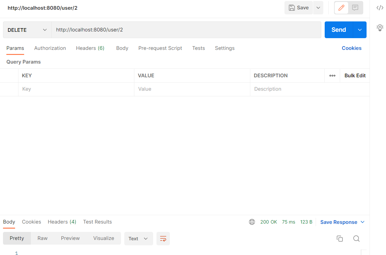Screen dimensions: 386x255
Task: Click the DESCRIPTION column header
Action: coord(270,76)
